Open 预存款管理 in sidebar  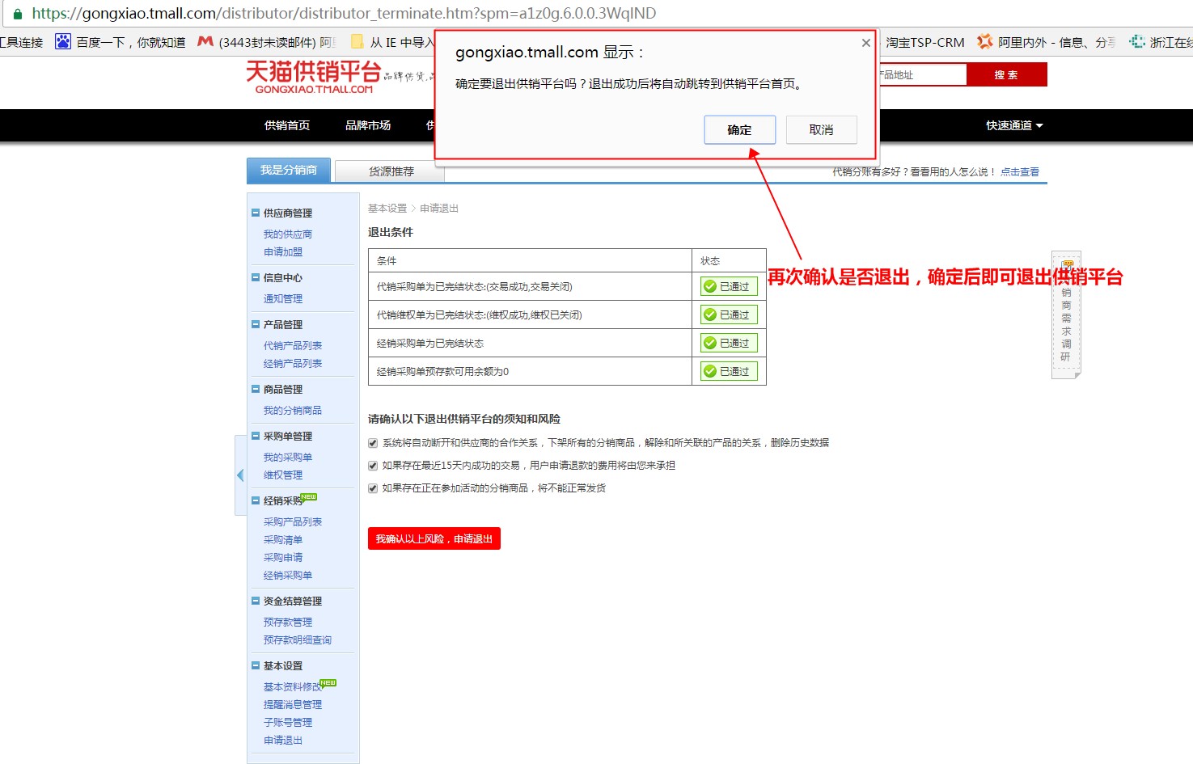[x=287, y=622]
